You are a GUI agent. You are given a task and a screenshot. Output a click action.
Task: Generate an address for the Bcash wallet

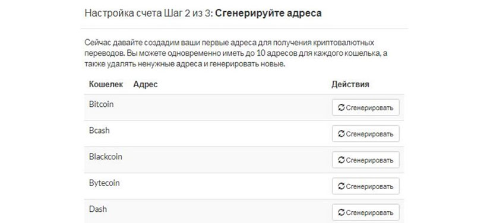[366, 133]
